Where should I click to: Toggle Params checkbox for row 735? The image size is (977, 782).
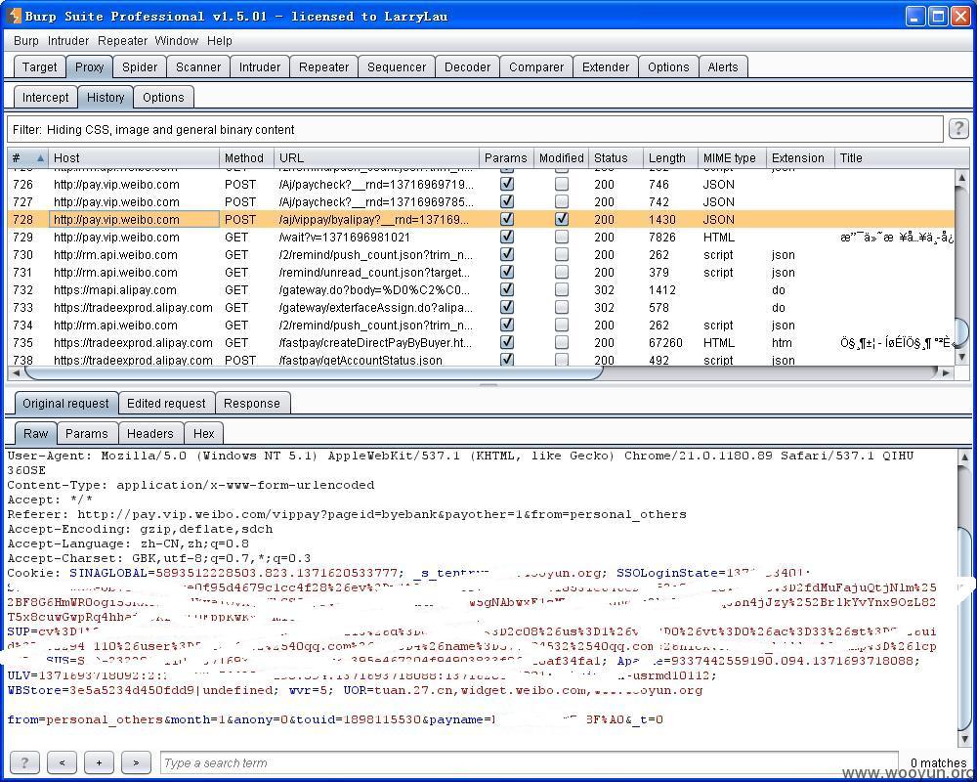point(507,342)
